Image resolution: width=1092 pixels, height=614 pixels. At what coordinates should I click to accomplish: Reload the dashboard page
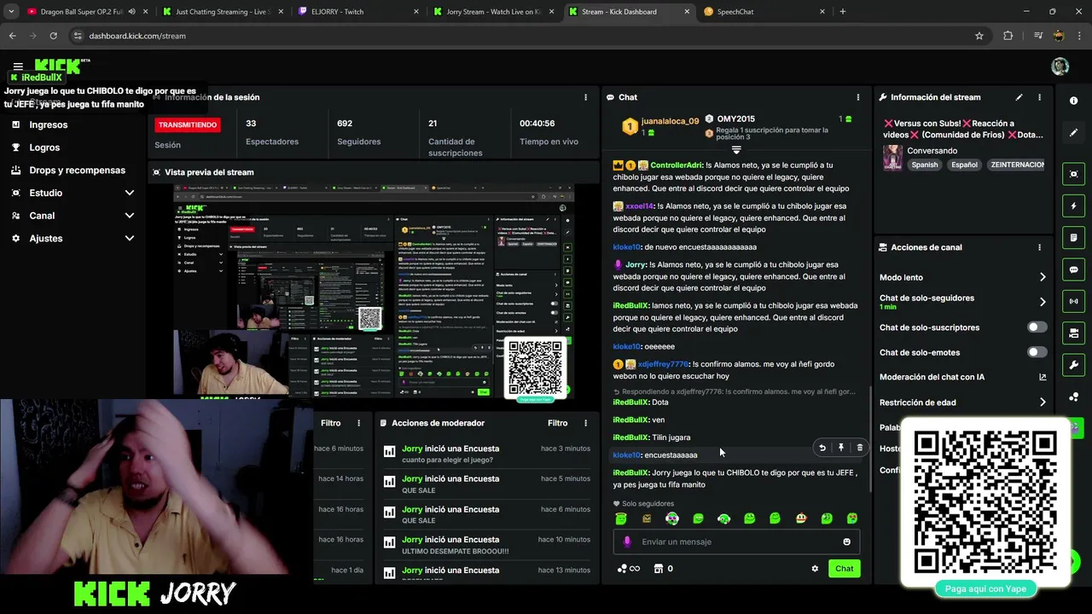53,36
